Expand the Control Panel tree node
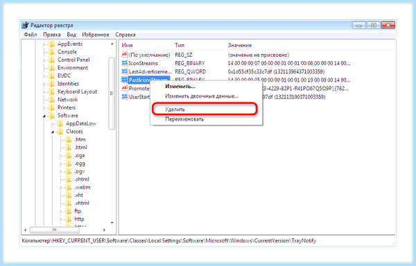The width and height of the screenshot is (416, 266). click(44, 60)
